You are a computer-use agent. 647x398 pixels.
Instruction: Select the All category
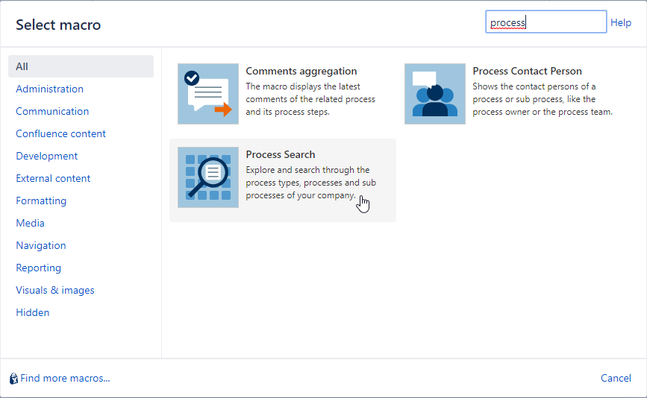coord(81,66)
